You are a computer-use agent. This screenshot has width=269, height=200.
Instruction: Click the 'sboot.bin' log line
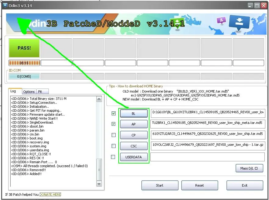tap(27, 126)
